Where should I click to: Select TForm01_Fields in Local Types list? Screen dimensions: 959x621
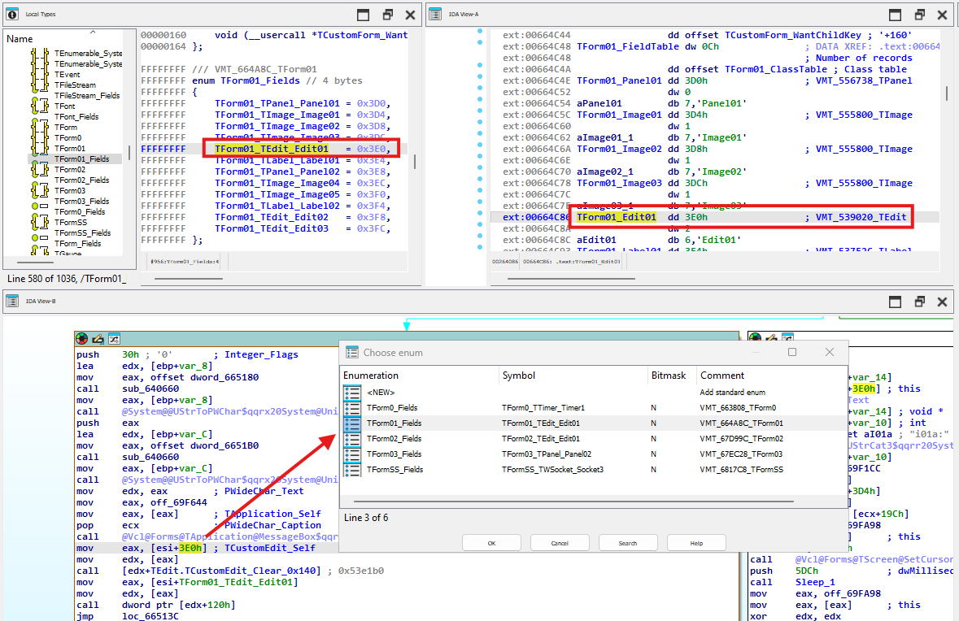(x=82, y=159)
